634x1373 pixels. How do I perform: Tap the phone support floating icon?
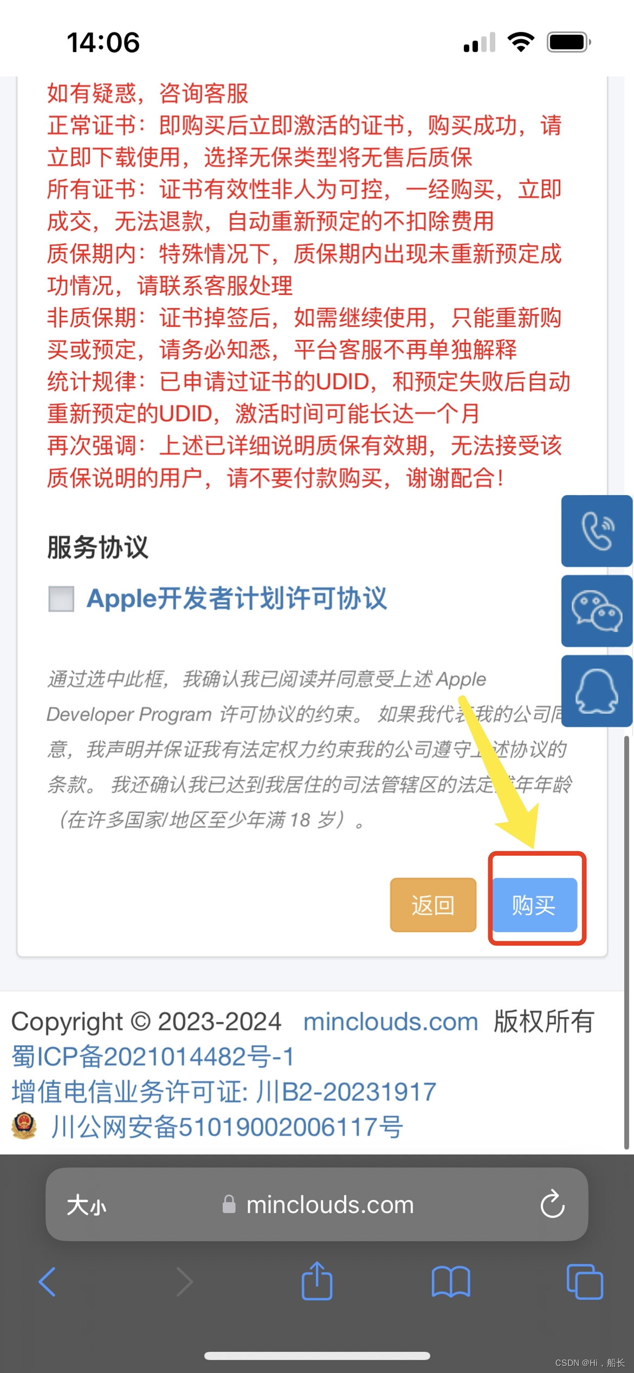pyautogui.click(x=597, y=531)
